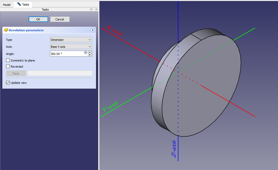Open the Type dropdown showing Dimension

coord(71,40)
